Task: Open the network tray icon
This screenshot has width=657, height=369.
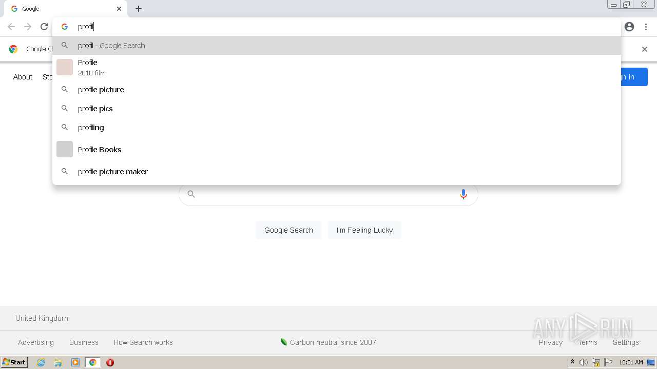Action: click(x=596, y=362)
